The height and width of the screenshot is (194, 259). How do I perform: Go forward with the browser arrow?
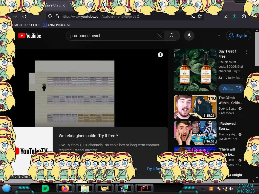tap(15, 16)
